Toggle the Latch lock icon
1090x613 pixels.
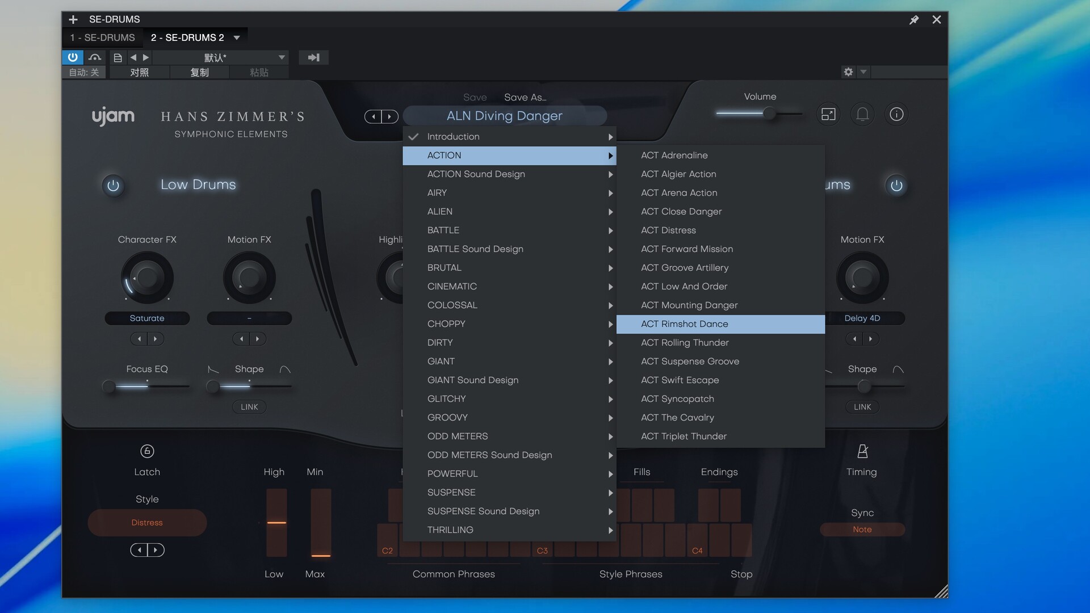coord(147,451)
